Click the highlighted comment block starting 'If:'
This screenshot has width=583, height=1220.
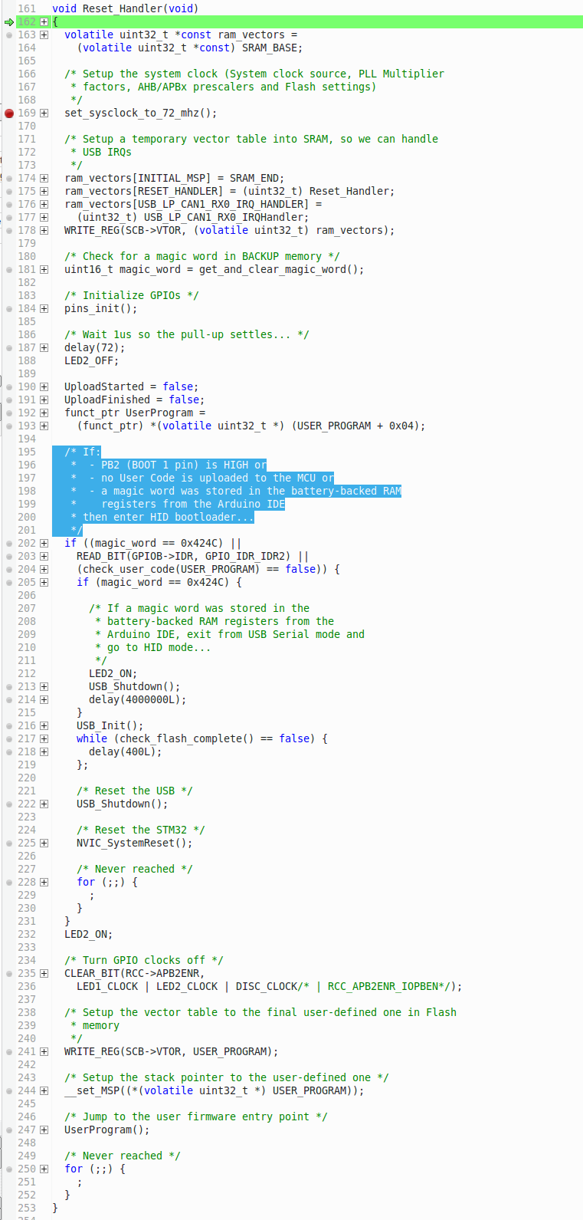192,491
